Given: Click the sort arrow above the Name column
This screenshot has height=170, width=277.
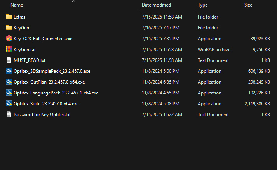Looking at the screenshot, I should (x=73, y=1).
